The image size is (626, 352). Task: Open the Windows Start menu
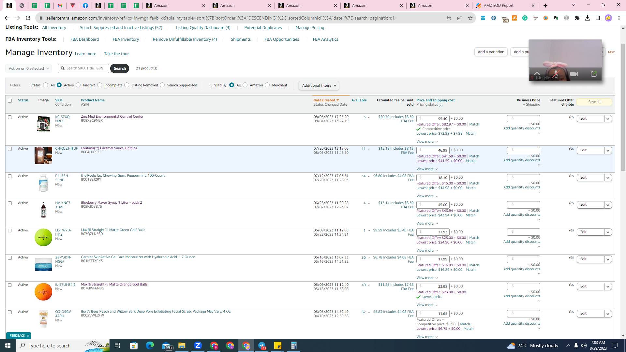(8, 345)
